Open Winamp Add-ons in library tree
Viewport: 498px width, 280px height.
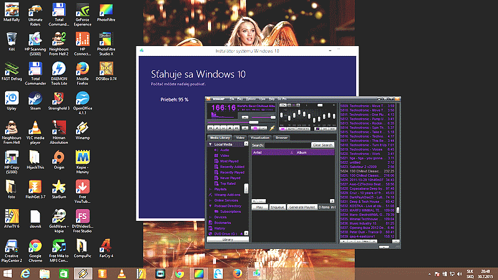click(227, 195)
